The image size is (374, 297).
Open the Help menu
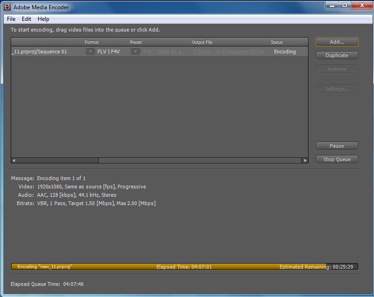tap(43, 19)
